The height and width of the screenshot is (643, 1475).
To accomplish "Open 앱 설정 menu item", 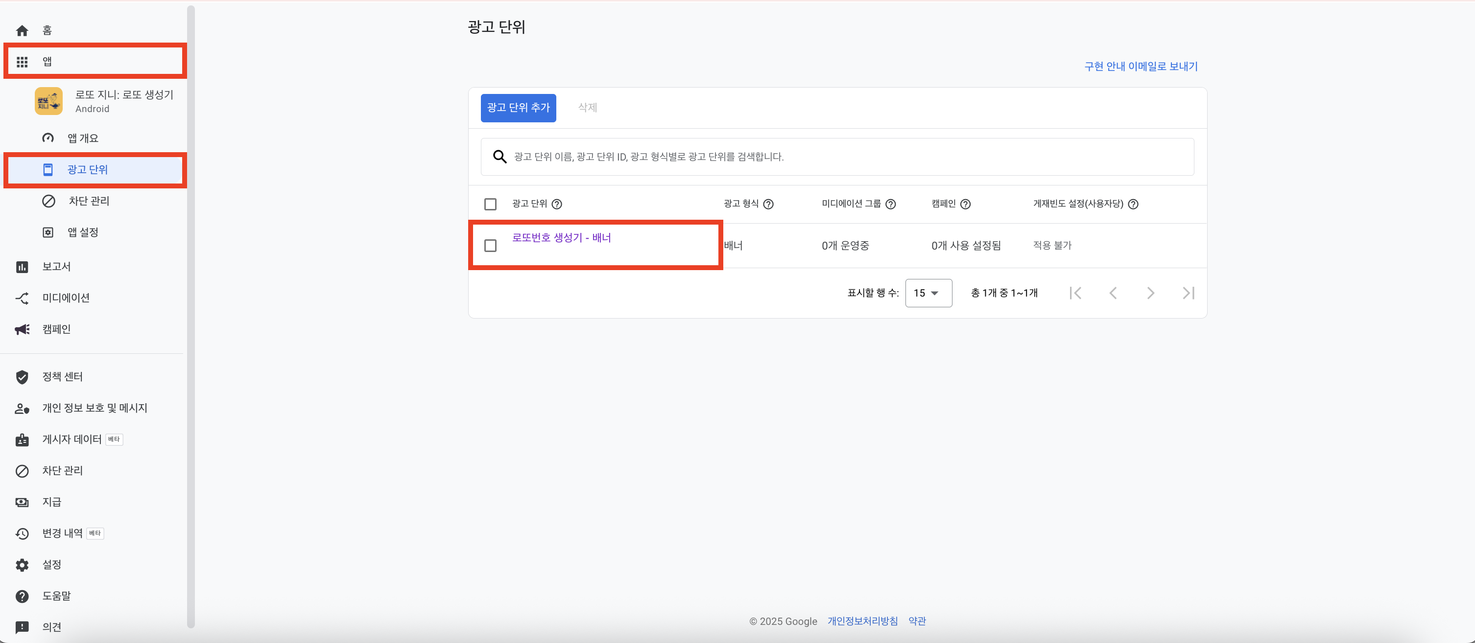I will [x=83, y=232].
